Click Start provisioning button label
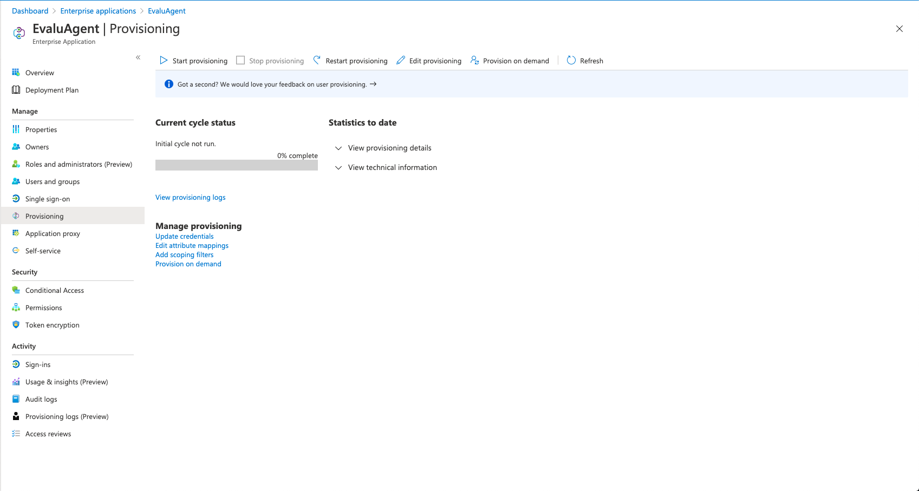919x491 pixels. 200,61
